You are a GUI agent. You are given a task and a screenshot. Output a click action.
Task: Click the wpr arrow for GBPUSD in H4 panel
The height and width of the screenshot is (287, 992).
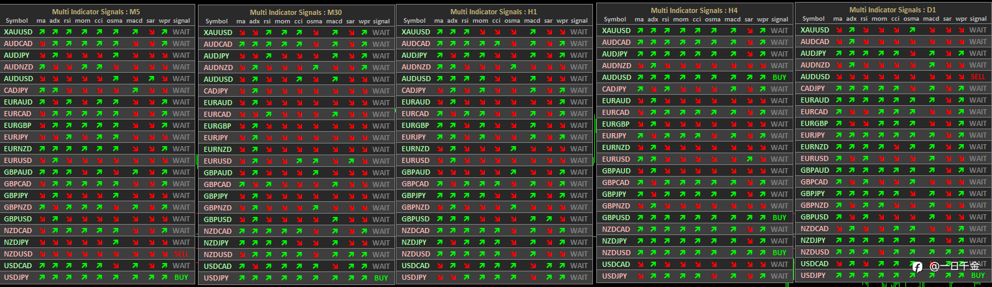point(762,218)
